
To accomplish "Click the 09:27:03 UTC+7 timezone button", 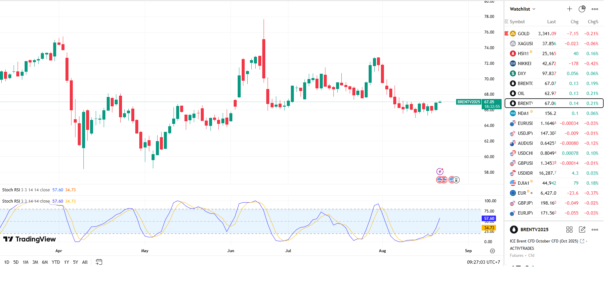I will [x=483, y=262].
